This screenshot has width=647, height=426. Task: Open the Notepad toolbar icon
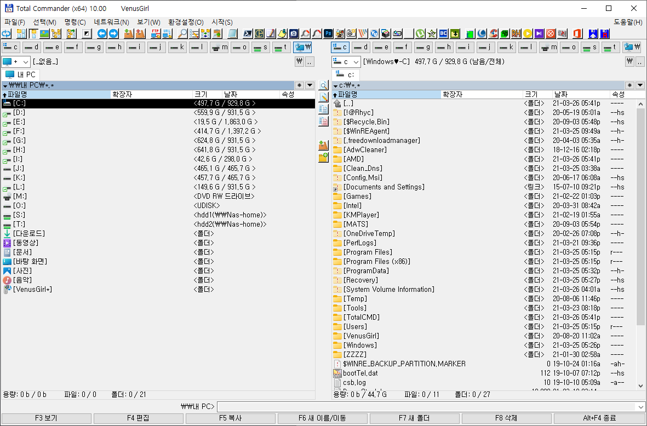point(232,34)
